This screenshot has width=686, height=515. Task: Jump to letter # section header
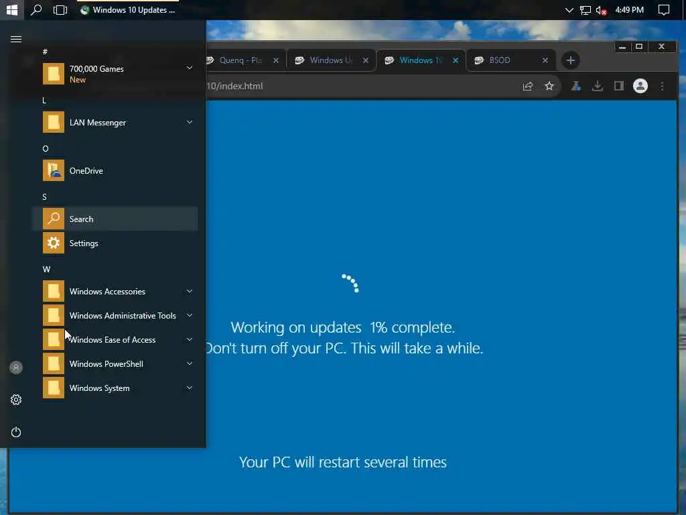pyautogui.click(x=45, y=52)
